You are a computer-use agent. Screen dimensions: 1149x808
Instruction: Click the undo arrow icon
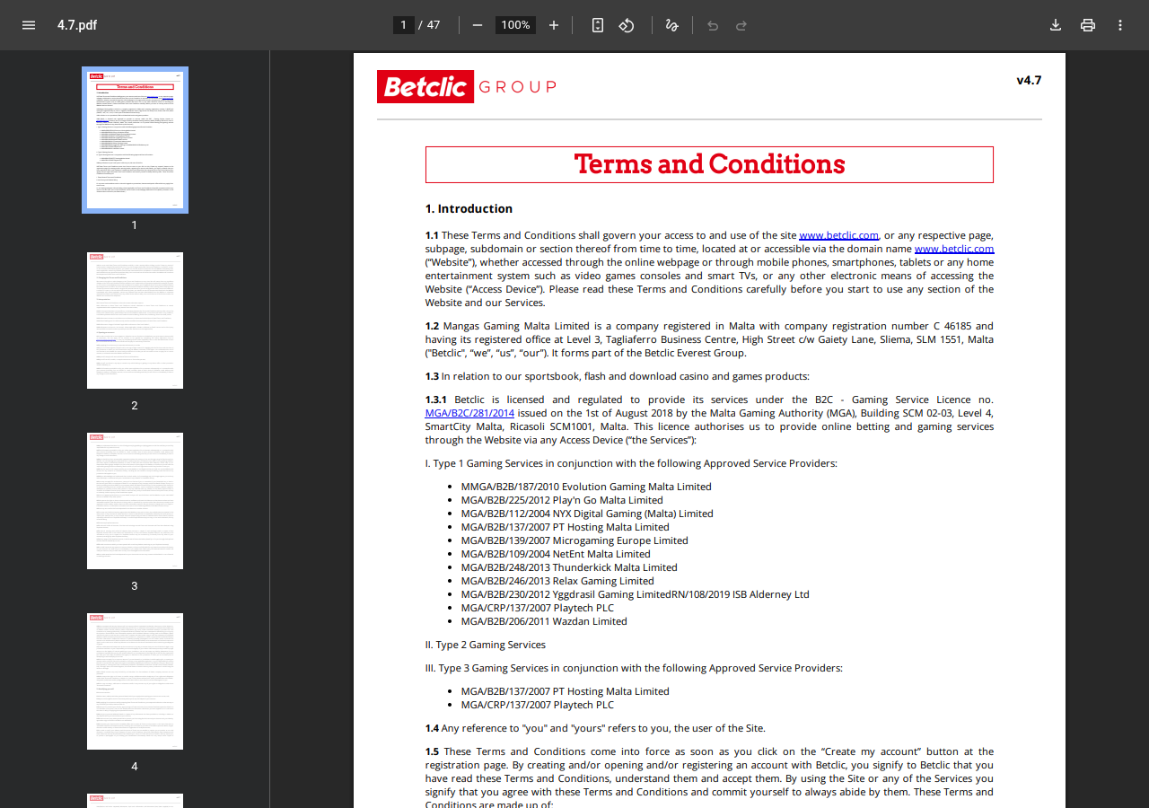(x=713, y=25)
